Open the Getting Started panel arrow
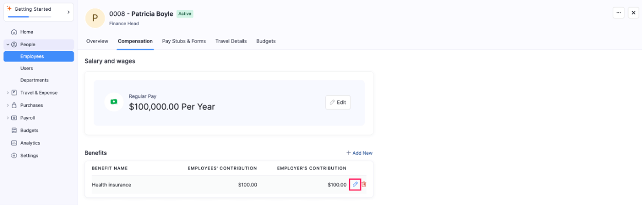 (68, 12)
